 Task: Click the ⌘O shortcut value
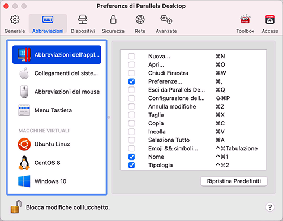coord(220,64)
